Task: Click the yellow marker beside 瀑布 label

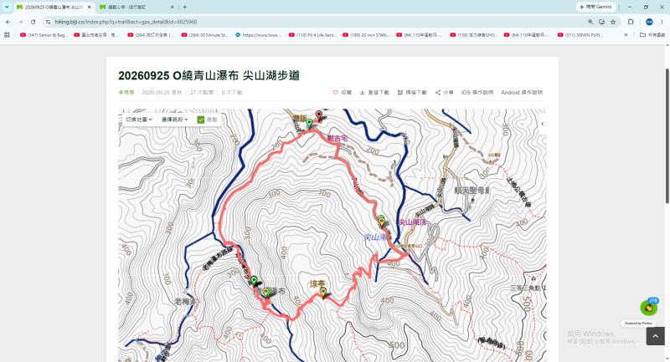Action: pos(265,292)
